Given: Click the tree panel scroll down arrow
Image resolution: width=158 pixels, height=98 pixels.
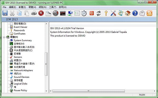Looking at the screenshot, I should (x=46, y=91).
